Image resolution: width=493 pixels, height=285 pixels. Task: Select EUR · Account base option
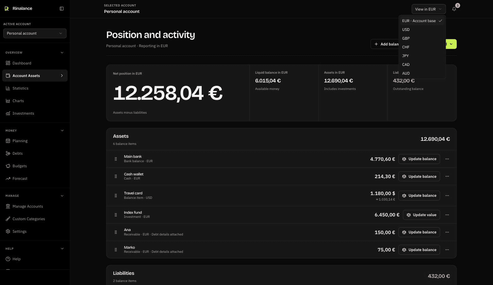(422, 21)
